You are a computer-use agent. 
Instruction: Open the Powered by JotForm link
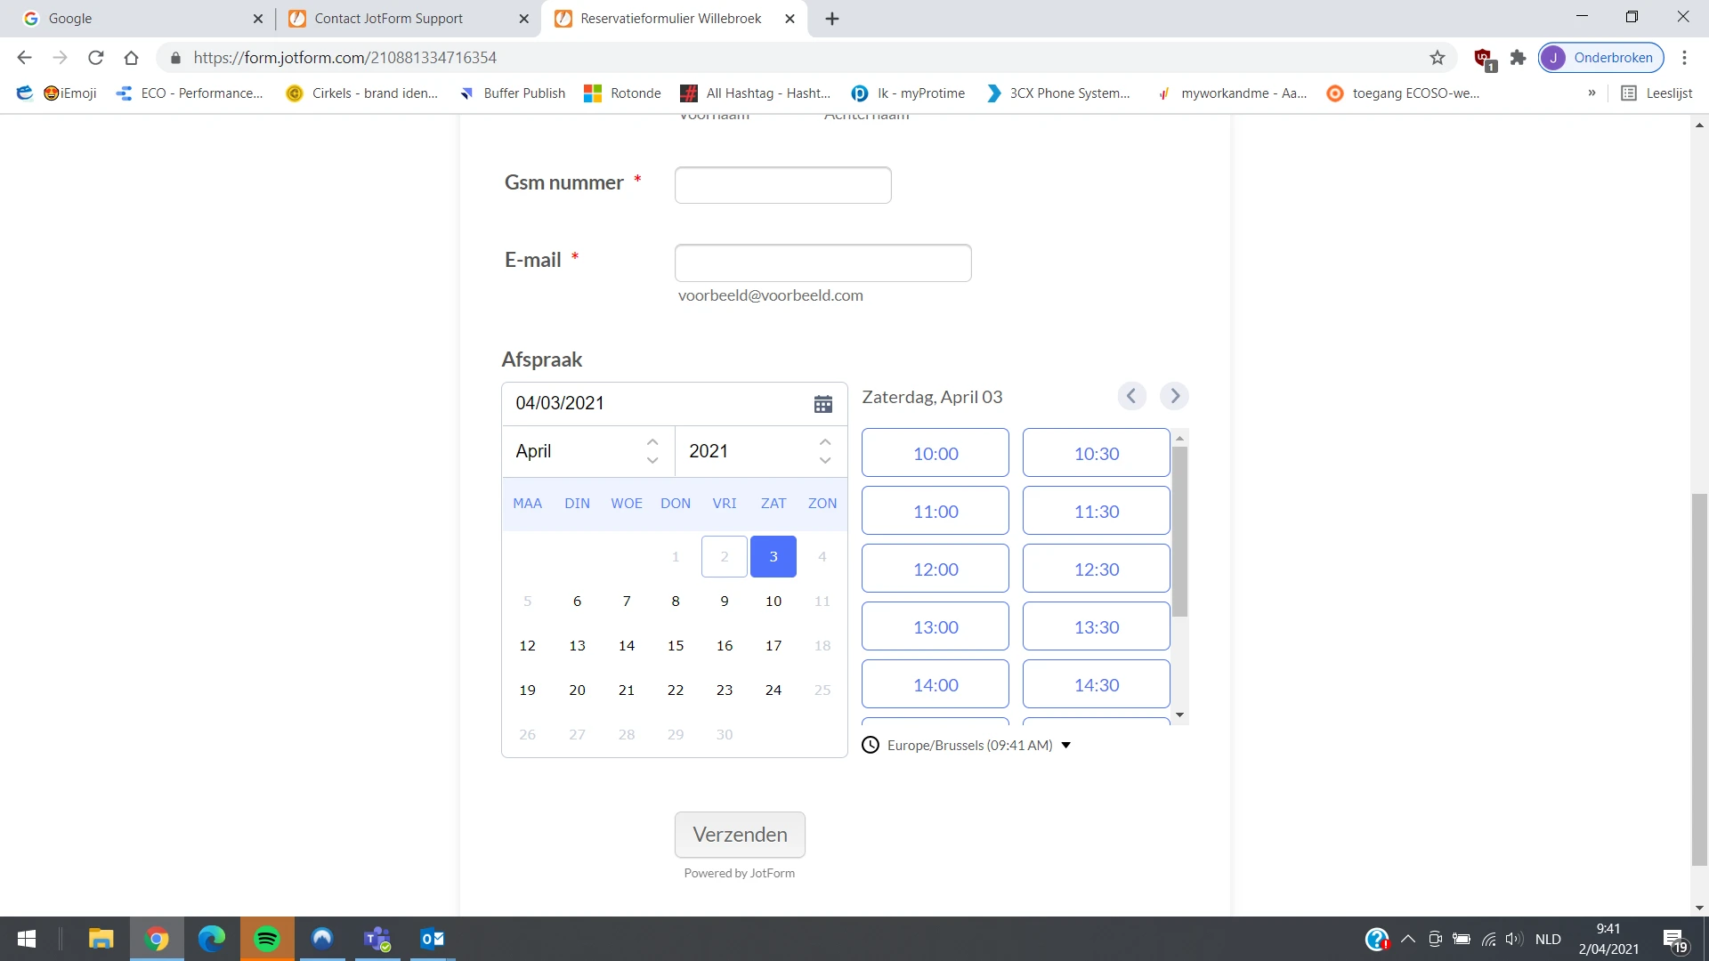pos(740,873)
